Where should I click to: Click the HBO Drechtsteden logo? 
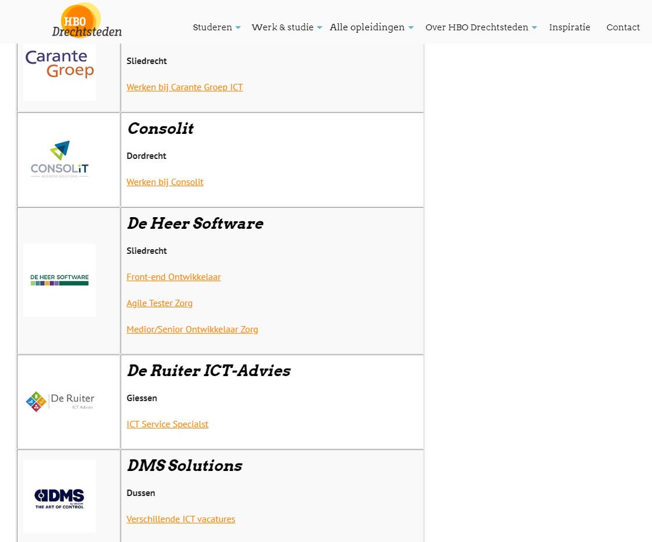87,20
